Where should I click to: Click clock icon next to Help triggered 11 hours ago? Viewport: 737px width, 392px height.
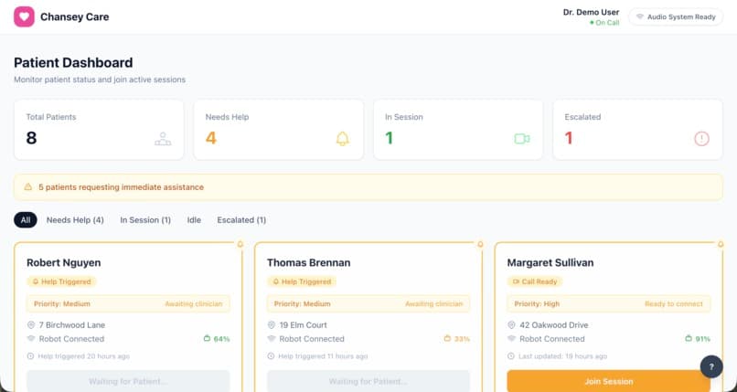(271, 356)
